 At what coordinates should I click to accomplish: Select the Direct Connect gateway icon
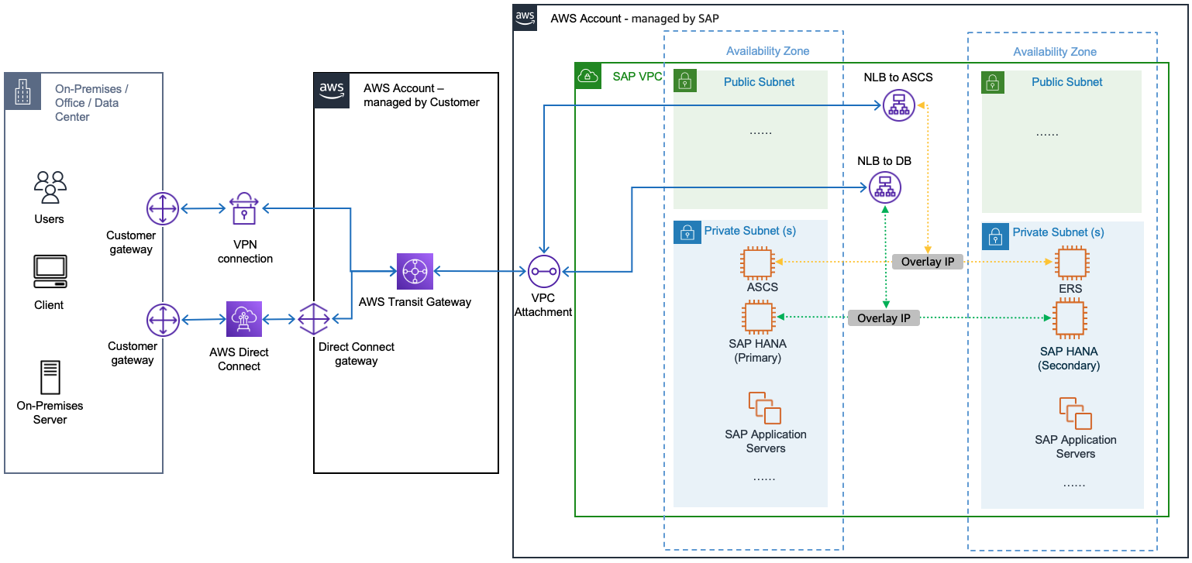tap(315, 320)
